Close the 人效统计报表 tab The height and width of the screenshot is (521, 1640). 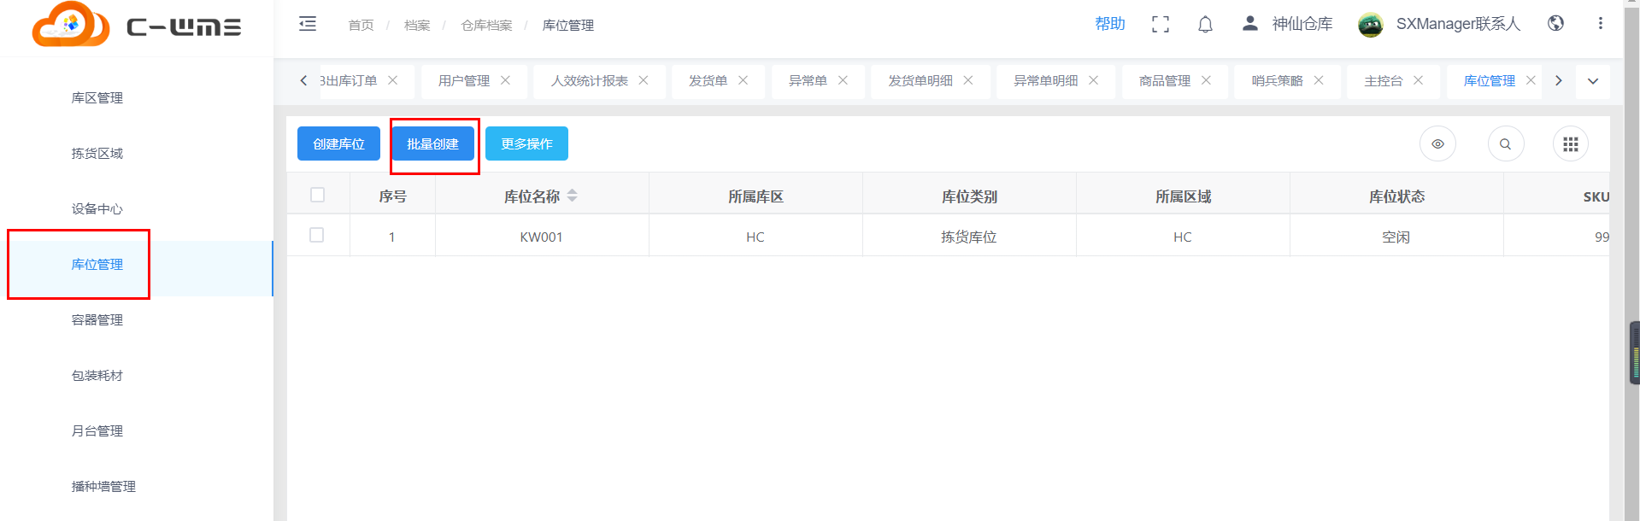point(644,80)
